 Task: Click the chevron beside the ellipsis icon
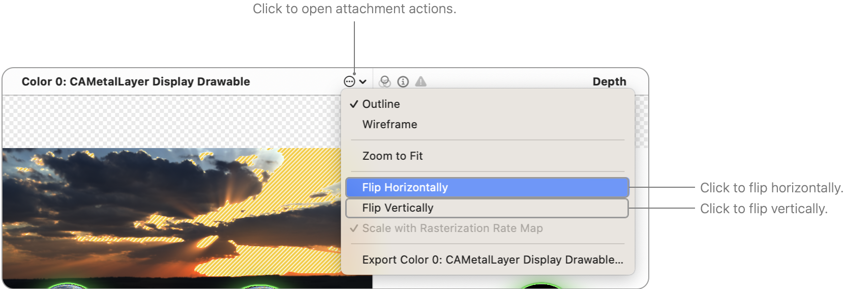coord(363,81)
